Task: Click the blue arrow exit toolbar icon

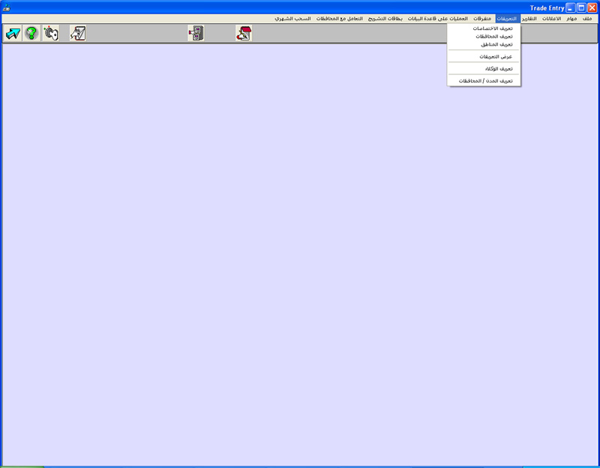Action: coord(13,33)
